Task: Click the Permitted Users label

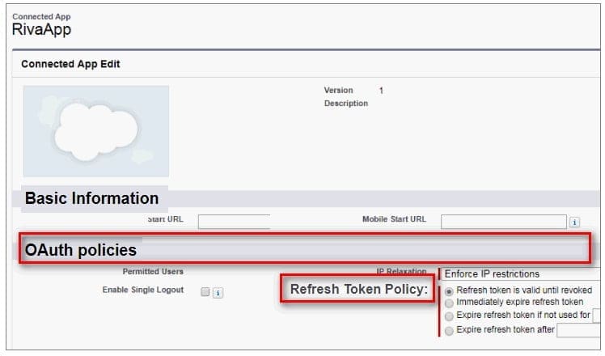Action: 153,272
